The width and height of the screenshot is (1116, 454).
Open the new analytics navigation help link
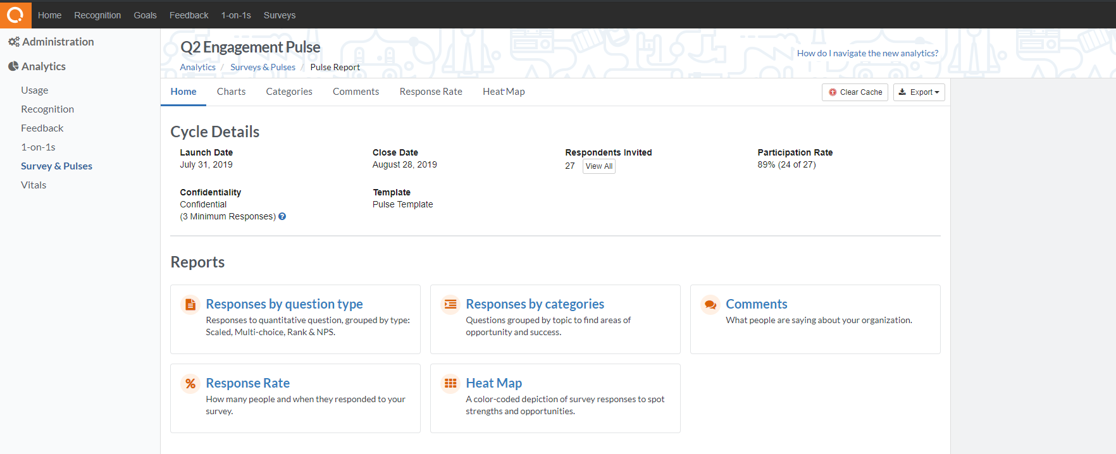pyautogui.click(x=867, y=53)
